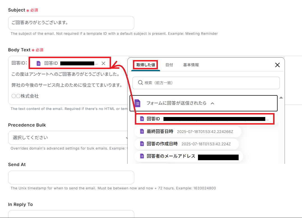
Task: Click the In Reply To input field
Action: pyautogui.click(x=71, y=215)
